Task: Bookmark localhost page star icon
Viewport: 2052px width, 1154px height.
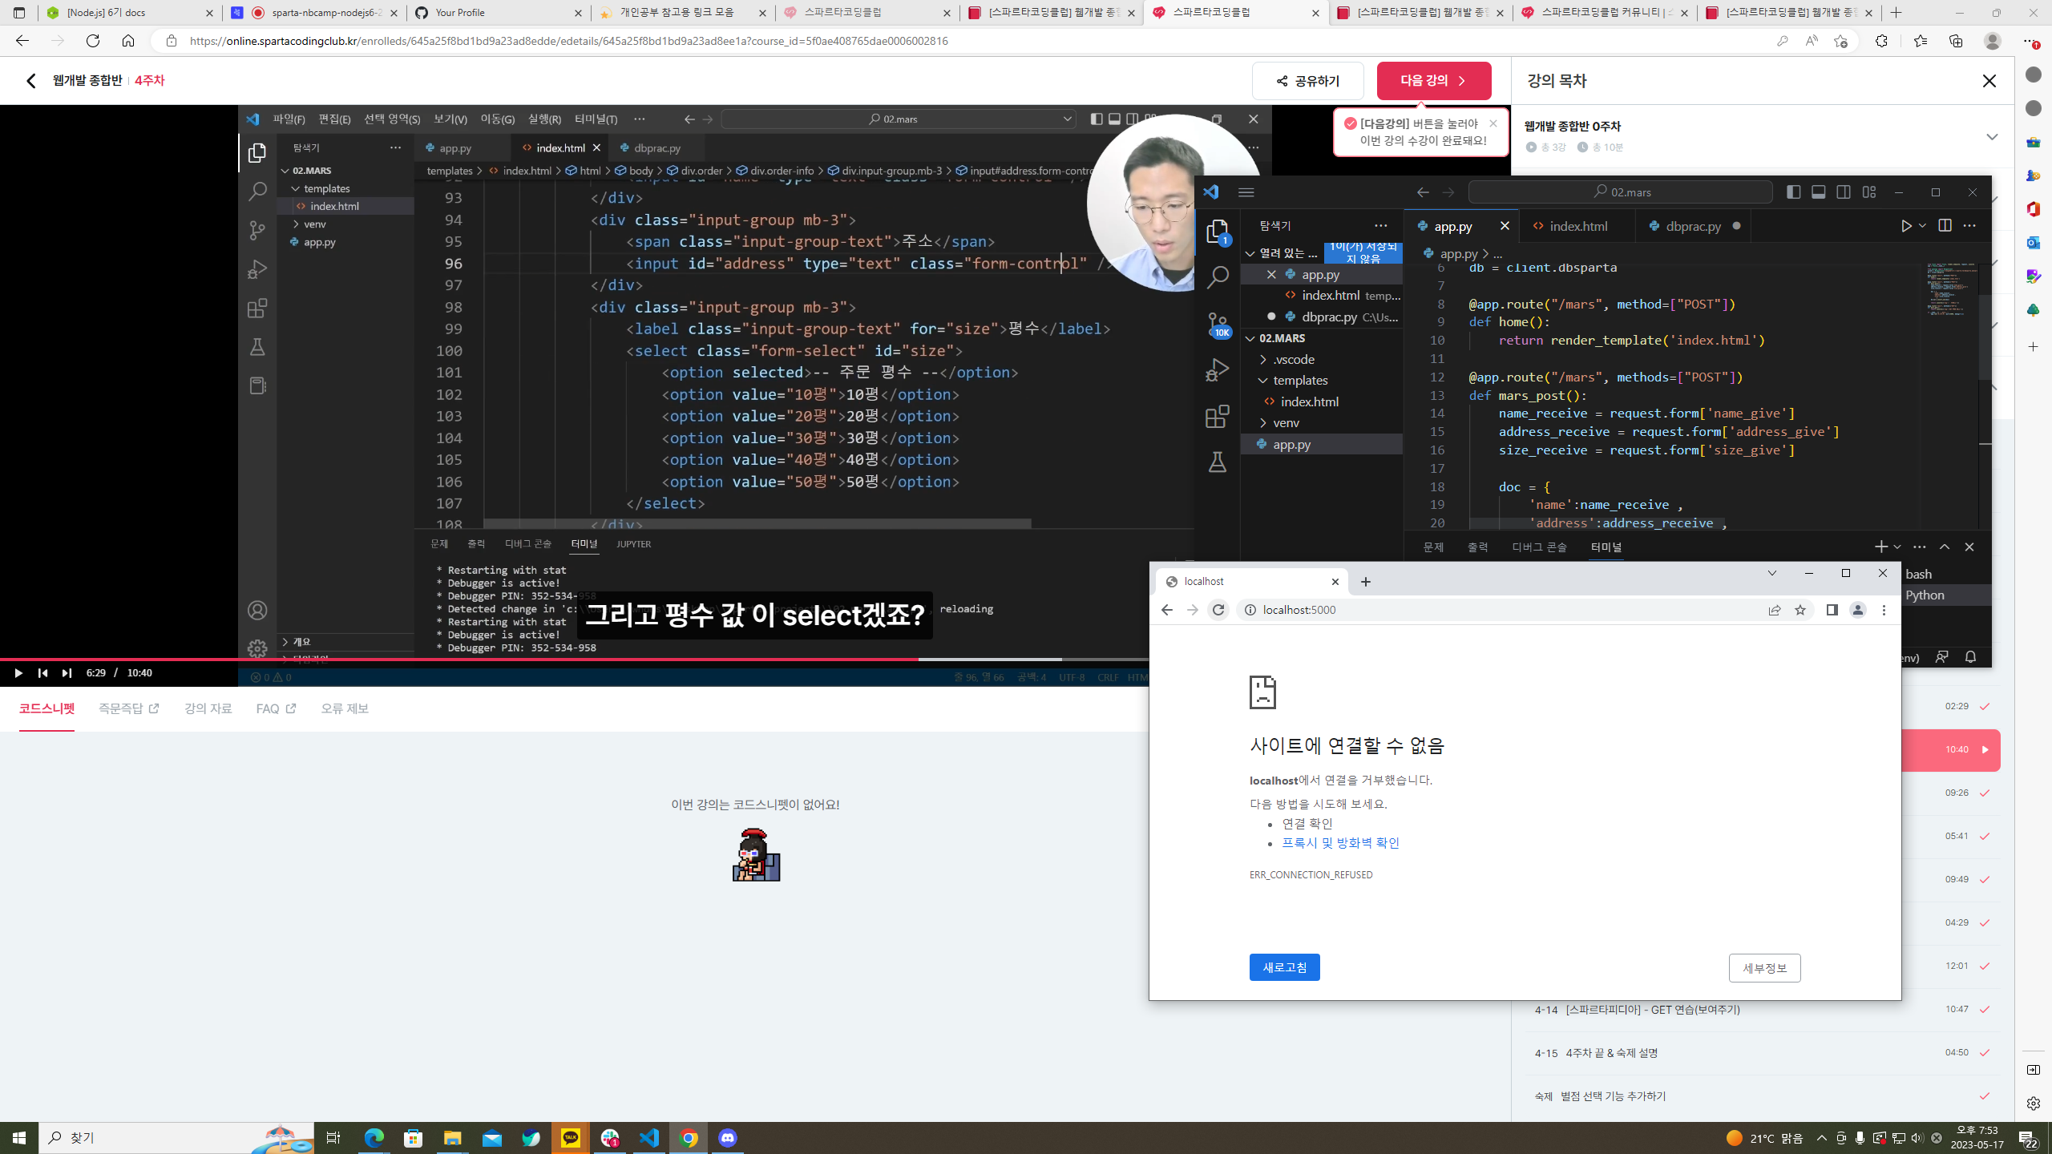Action: point(1800,610)
